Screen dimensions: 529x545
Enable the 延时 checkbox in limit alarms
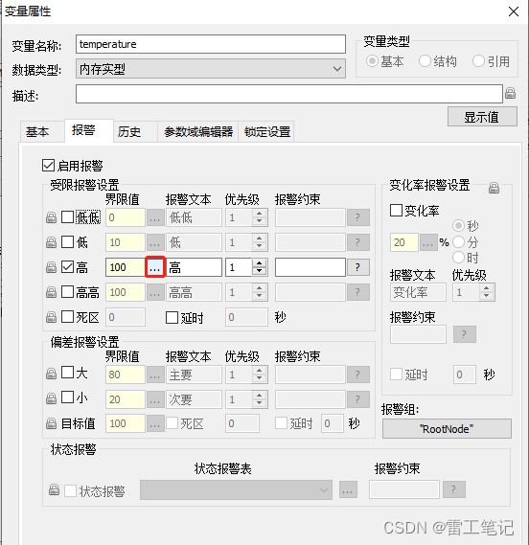tap(172, 317)
